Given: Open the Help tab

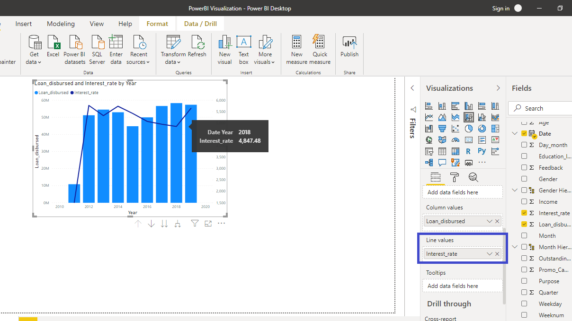Looking at the screenshot, I should (x=125, y=24).
